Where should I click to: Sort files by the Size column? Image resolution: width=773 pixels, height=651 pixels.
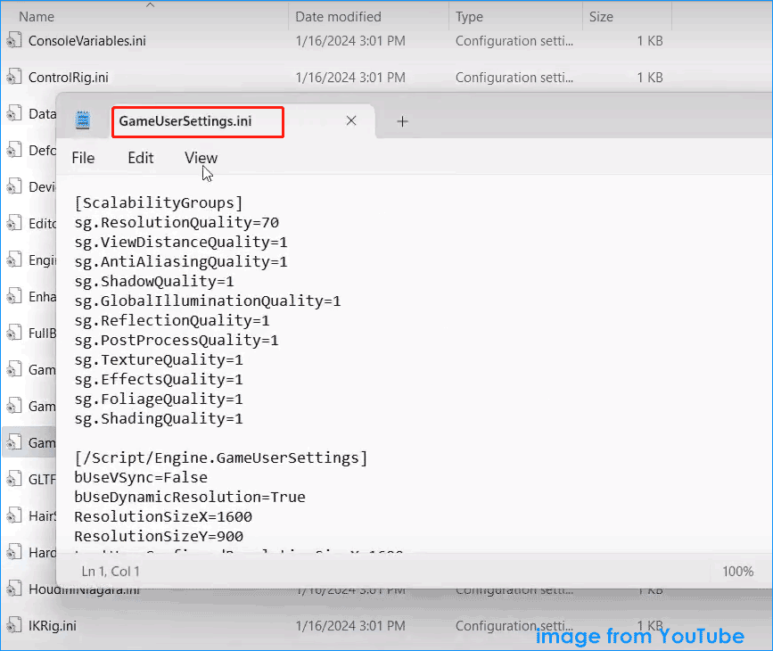601,16
